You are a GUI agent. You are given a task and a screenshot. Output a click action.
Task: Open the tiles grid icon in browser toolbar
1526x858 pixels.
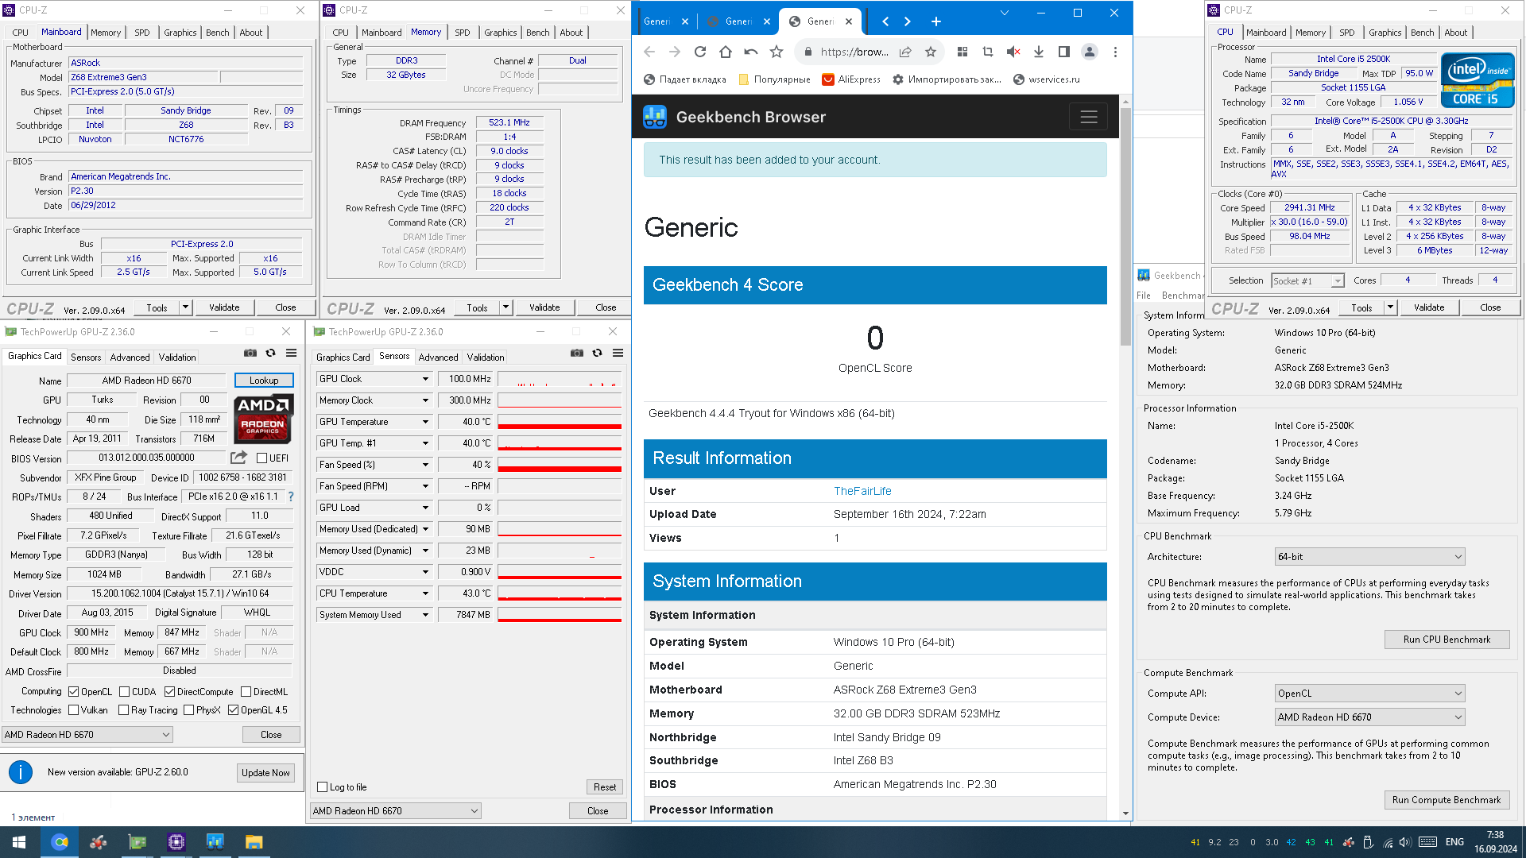click(962, 52)
